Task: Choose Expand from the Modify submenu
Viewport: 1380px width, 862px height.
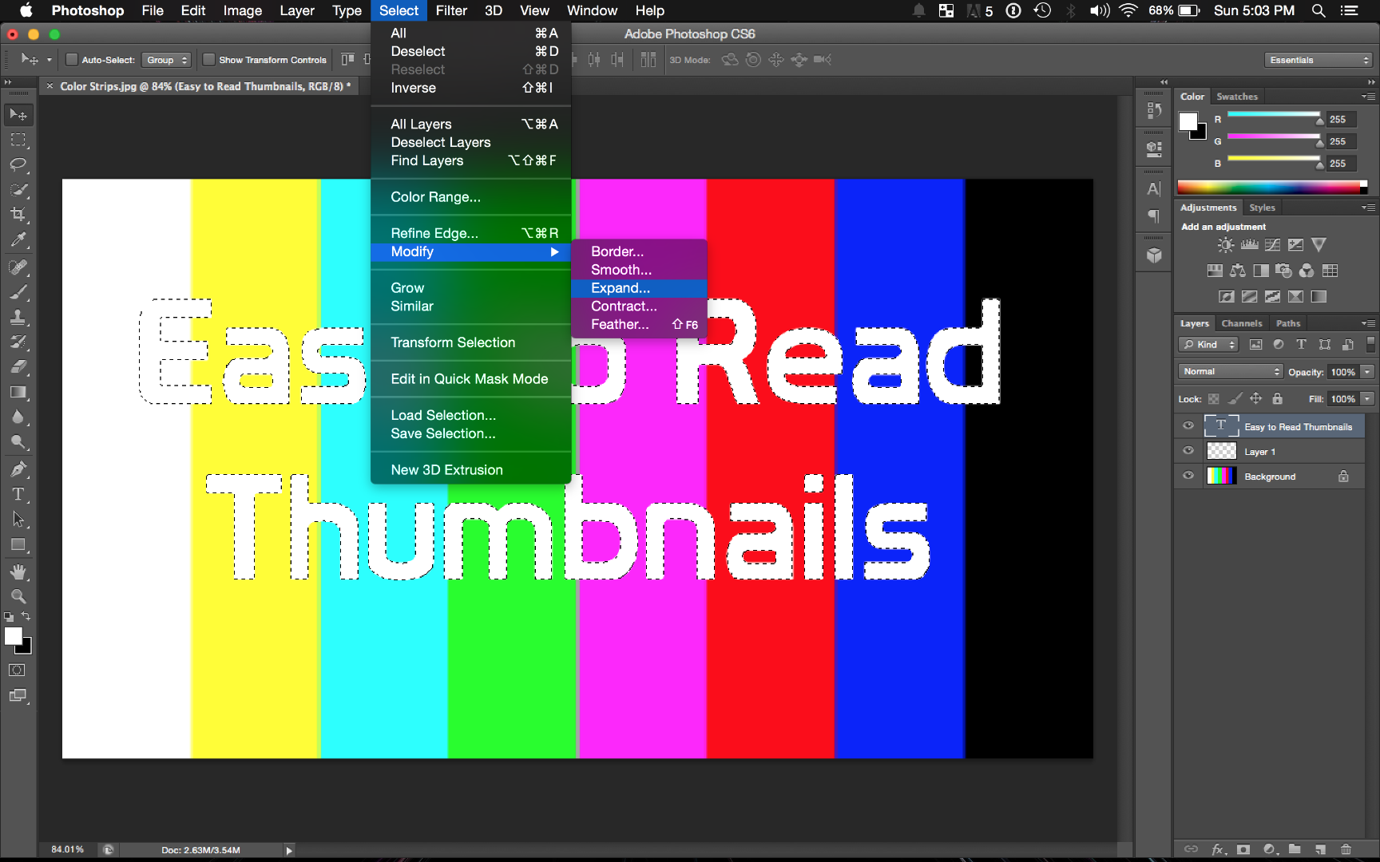Action: coord(620,288)
